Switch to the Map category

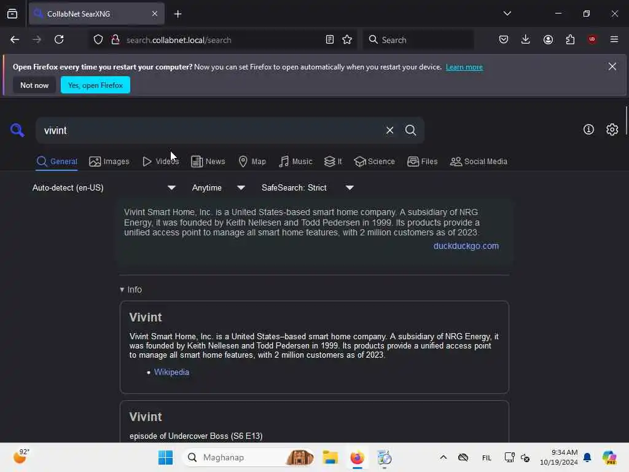252,162
